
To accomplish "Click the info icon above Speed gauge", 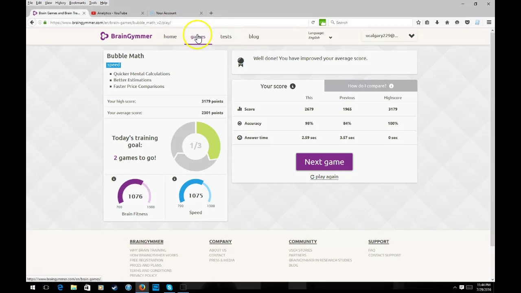I will click(174, 179).
